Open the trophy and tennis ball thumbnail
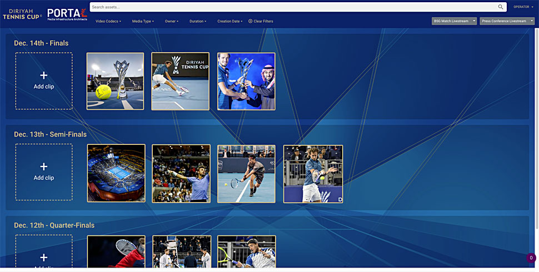The width and height of the screenshot is (539, 272). pos(115,82)
